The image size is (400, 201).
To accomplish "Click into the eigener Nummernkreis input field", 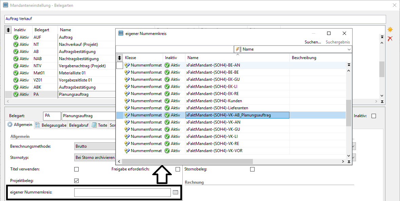I will (122, 192).
